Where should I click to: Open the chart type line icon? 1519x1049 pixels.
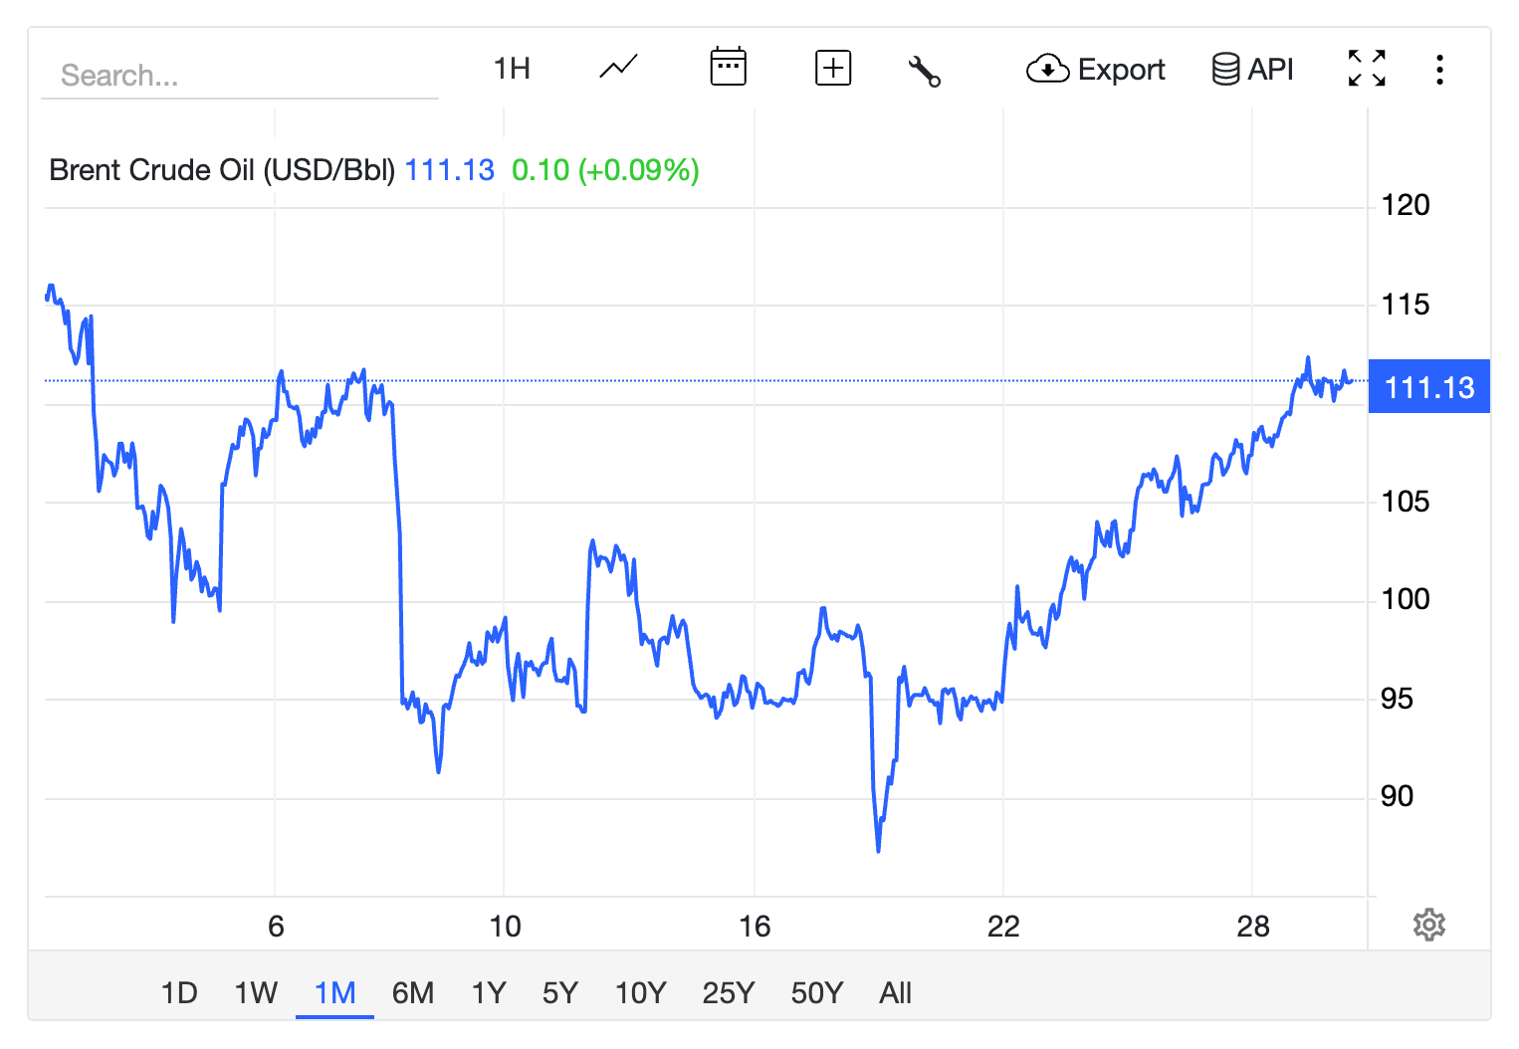pyautogui.click(x=618, y=69)
